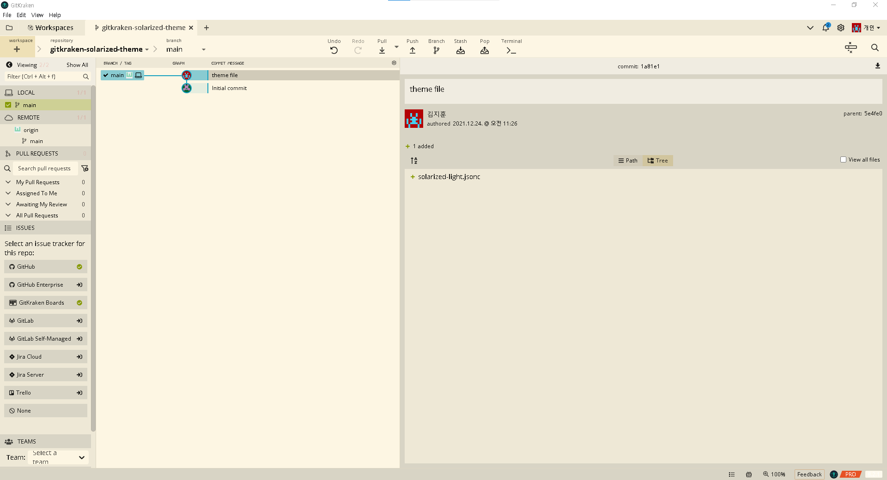Click the download icon beside commit hash

pyautogui.click(x=877, y=66)
